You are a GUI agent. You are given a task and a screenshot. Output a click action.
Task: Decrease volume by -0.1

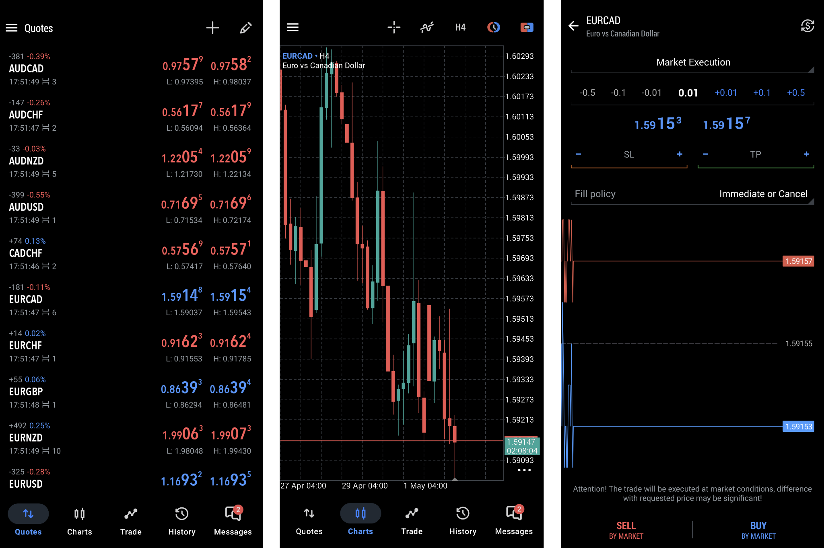(x=618, y=93)
